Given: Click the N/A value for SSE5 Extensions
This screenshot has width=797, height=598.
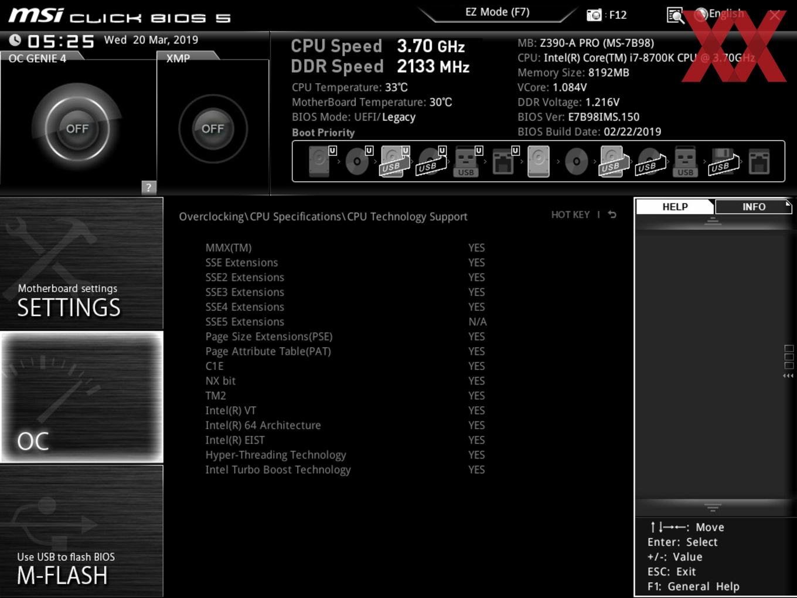Looking at the screenshot, I should (477, 321).
